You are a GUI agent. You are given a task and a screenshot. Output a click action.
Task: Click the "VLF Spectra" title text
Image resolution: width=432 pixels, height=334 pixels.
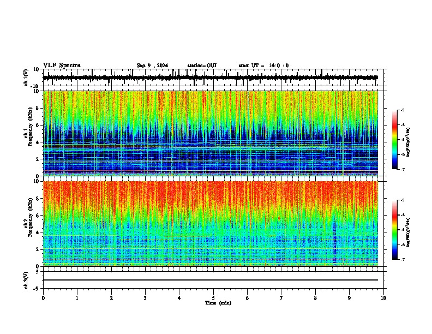[x=62, y=65]
